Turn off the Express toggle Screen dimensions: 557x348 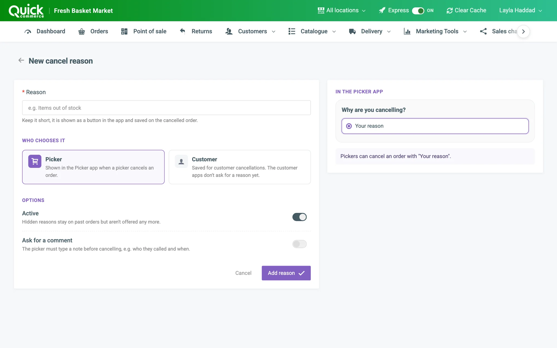[418, 11]
